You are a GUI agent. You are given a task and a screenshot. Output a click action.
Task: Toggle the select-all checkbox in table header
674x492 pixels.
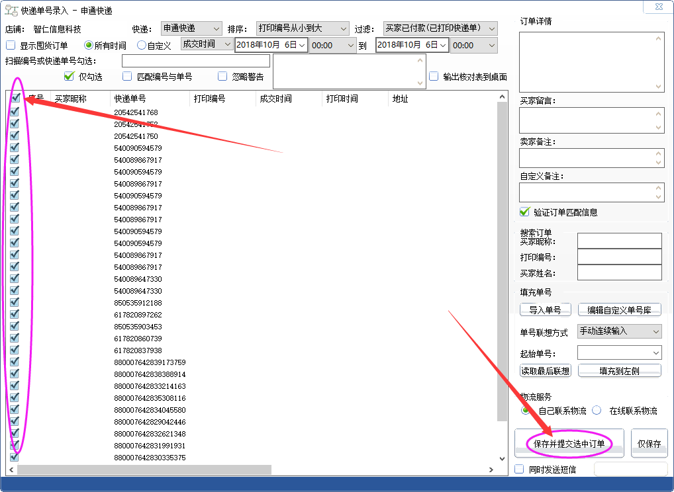(x=15, y=99)
